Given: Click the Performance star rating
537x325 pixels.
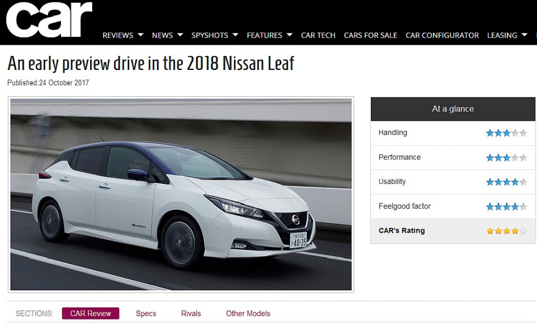Looking at the screenshot, I should point(507,158).
